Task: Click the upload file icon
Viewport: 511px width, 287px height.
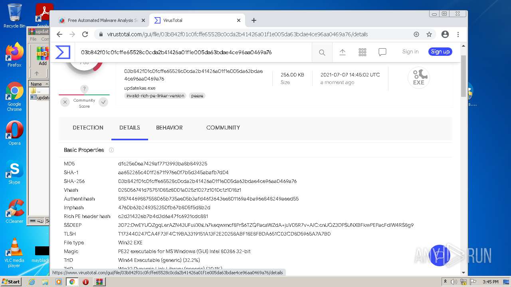Action: tap(343, 52)
